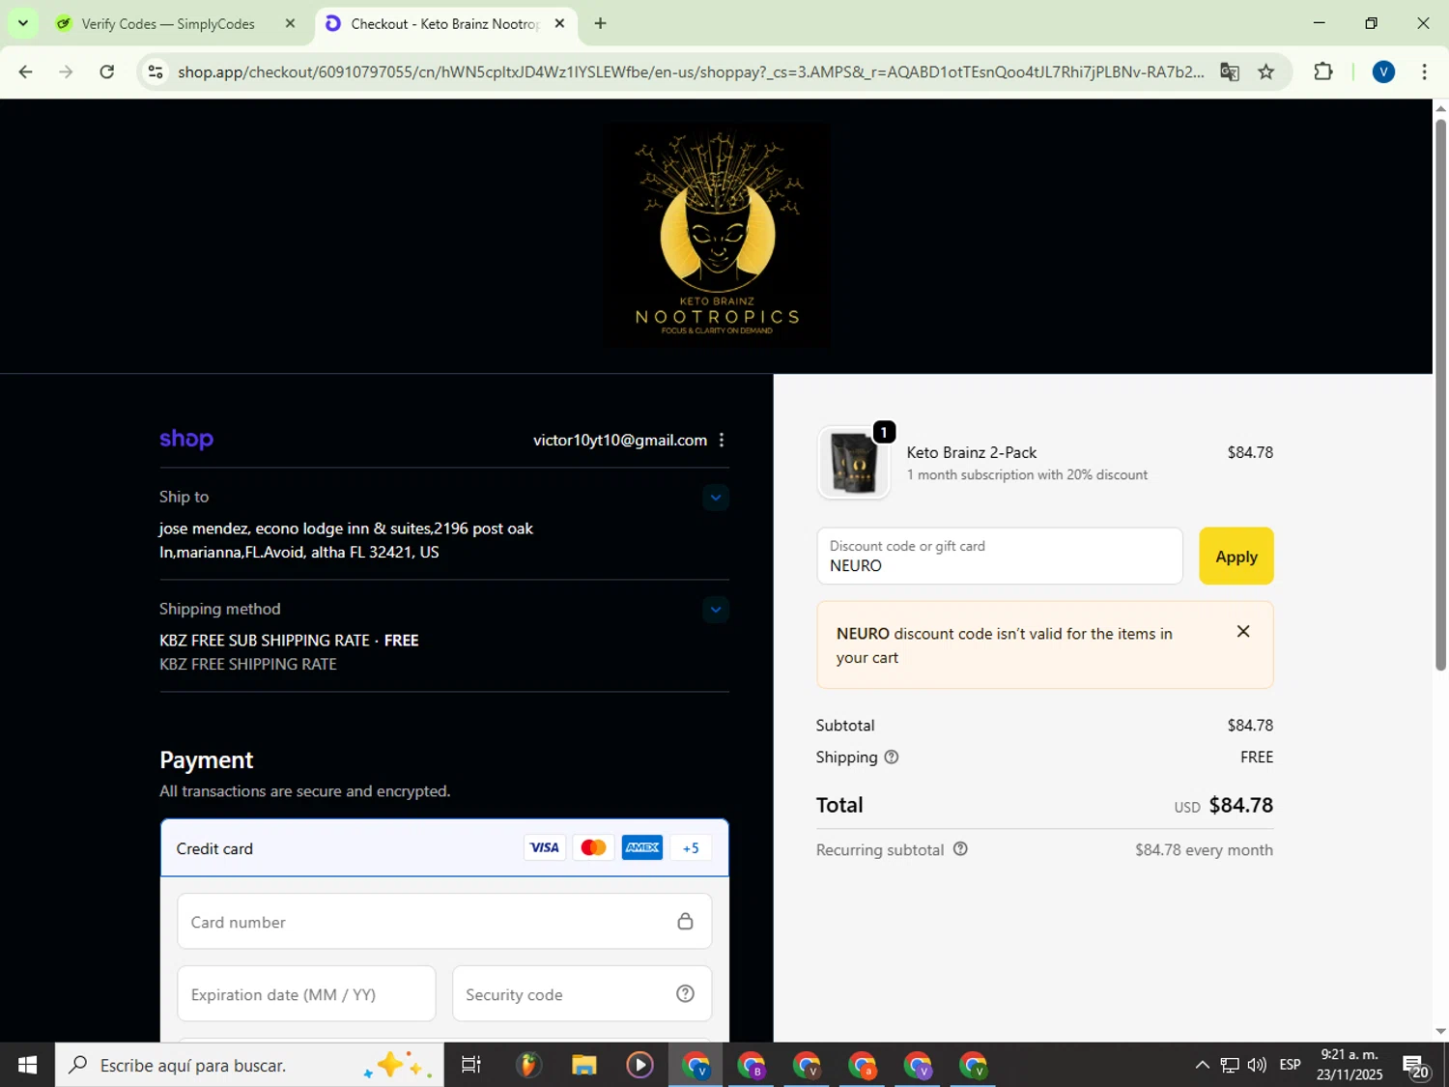Switch to Verify Codes — SimplyCodes tab
The image size is (1449, 1087).
tap(168, 24)
